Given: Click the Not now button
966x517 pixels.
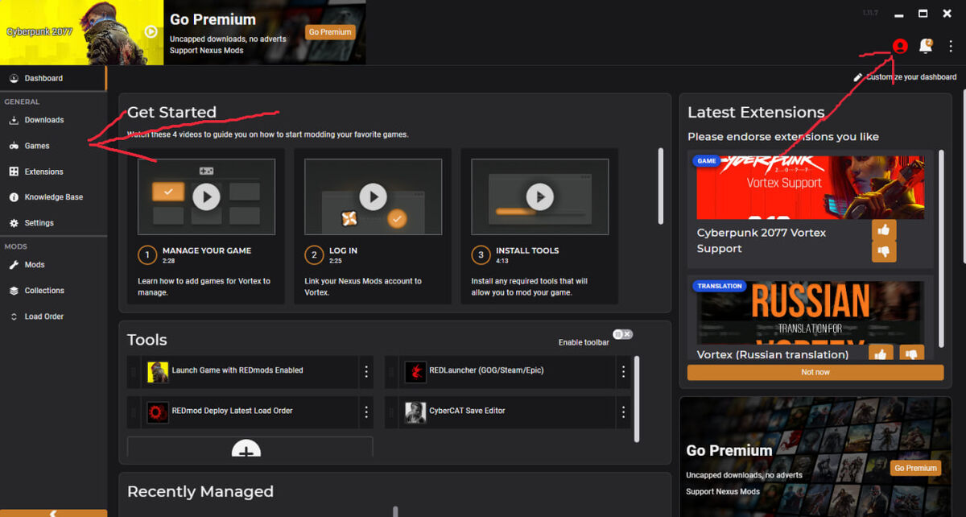Looking at the screenshot, I should coord(815,372).
